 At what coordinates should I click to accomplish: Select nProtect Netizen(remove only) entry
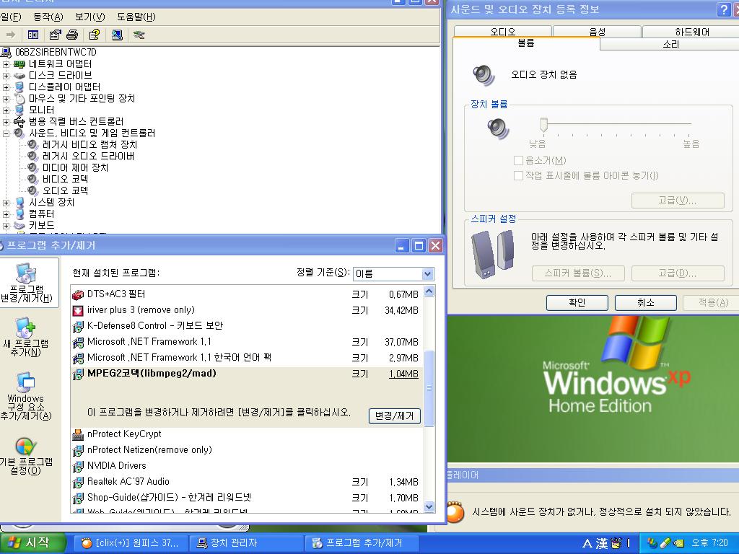tap(247, 450)
